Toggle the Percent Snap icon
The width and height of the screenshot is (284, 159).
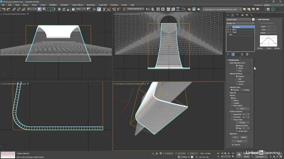tap(114, 9)
